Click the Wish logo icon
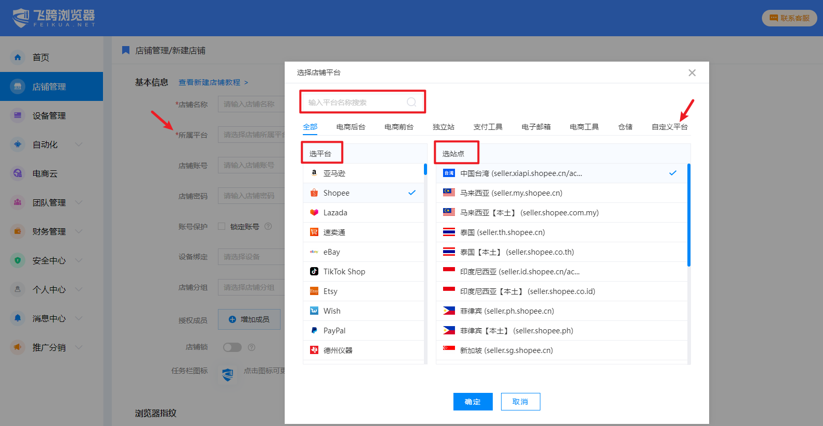The width and height of the screenshot is (823, 426). 314,311
